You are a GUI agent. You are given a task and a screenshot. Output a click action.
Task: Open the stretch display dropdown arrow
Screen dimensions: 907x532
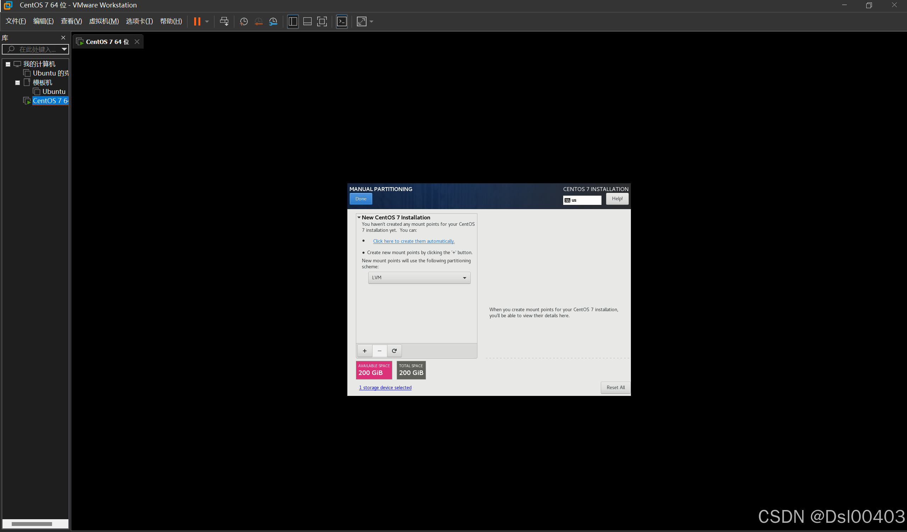pyautogui.click(x=371, y=21)
